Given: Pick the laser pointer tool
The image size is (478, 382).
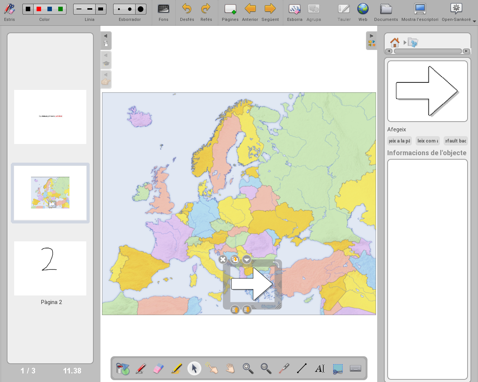Looking at the screenshot, I should 284,369.
